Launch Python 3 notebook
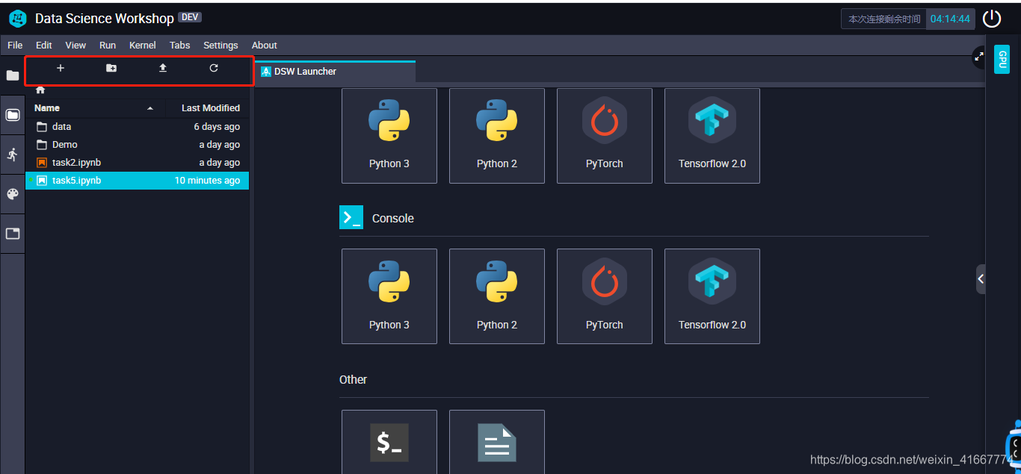 (389, 136)
